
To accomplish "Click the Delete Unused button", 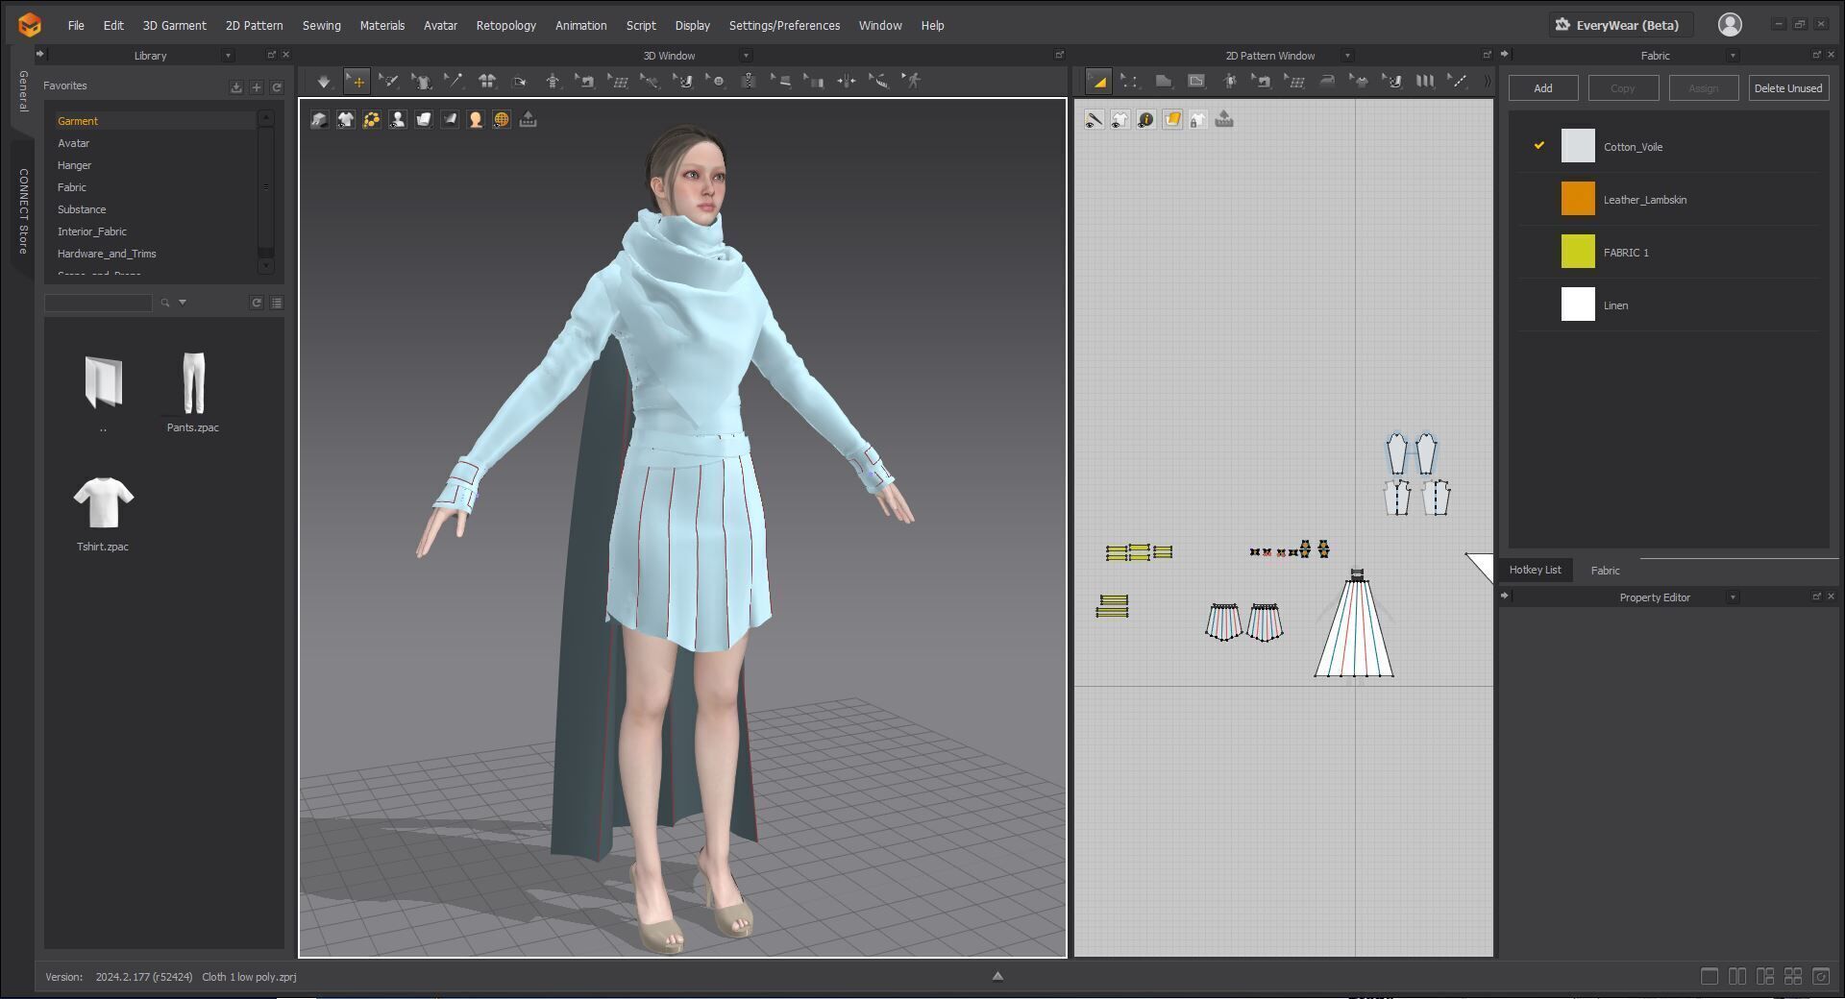I will click(1787, 88).
